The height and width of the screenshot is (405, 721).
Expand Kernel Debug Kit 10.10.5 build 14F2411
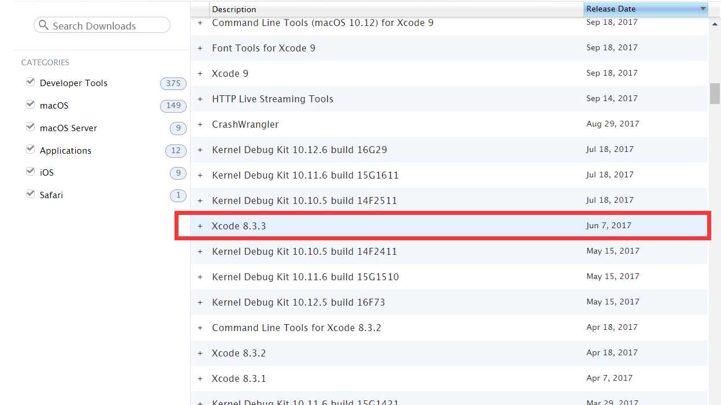click(x=200, y=251)
